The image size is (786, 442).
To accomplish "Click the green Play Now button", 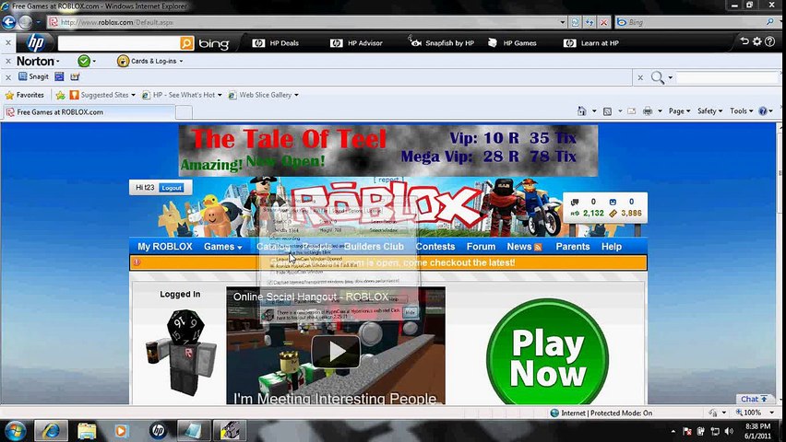I will (x=547, y=357).
